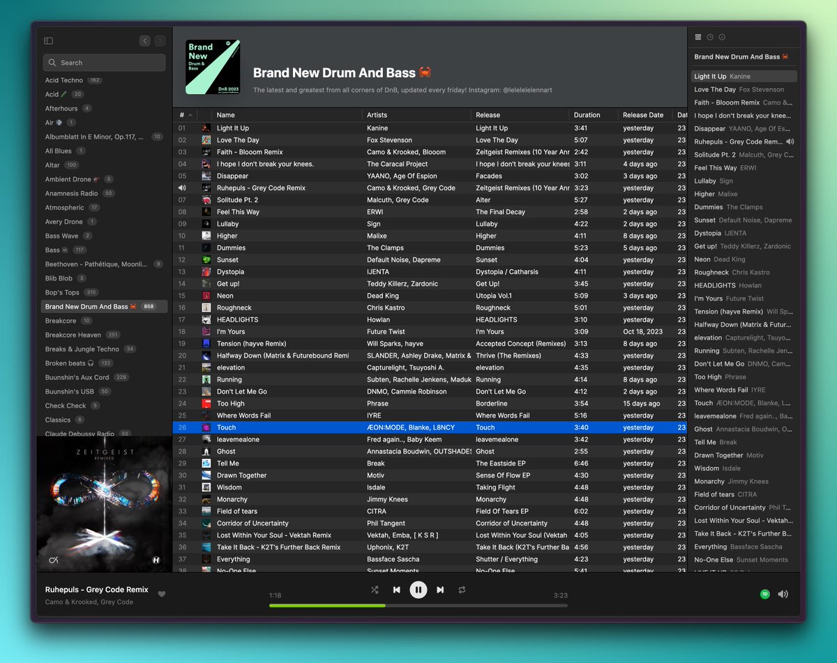Select 'Light It Up' in the queue panel
The width and height of the screenshot is (837, 663).
(x=744, y=77)
